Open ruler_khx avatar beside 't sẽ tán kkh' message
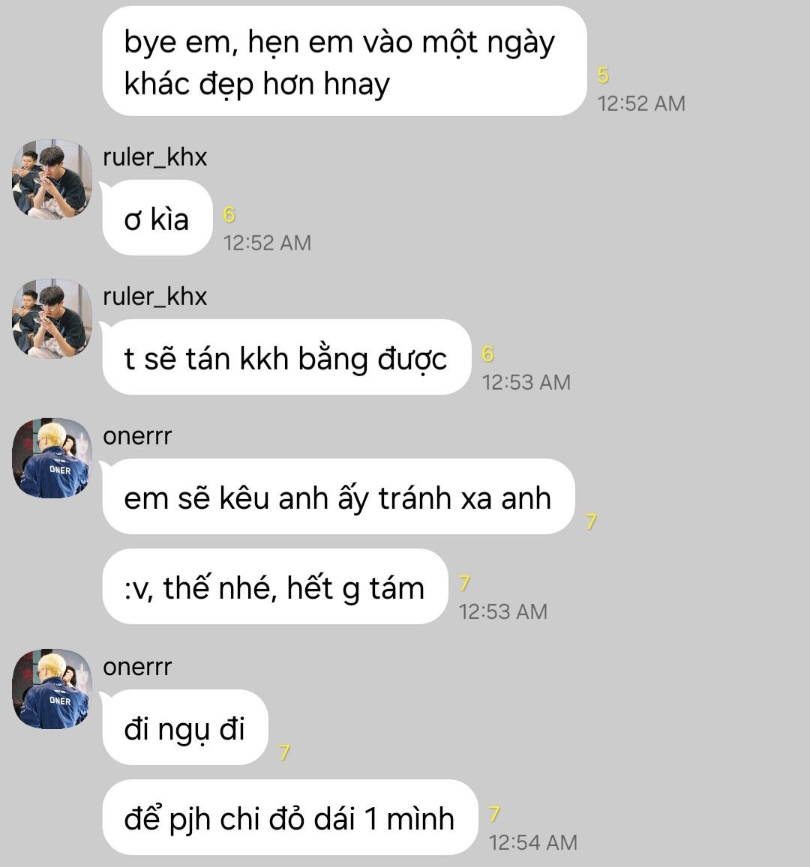 click(52, 318)
